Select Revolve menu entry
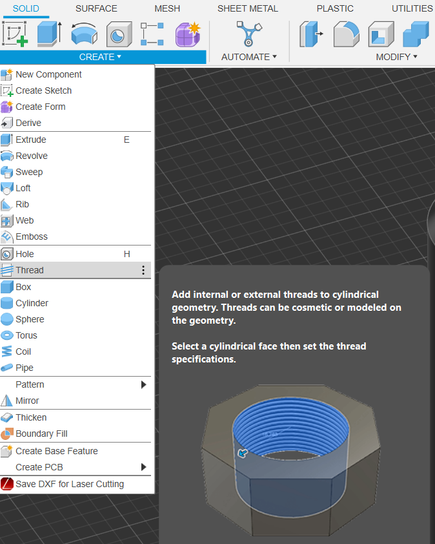The height and width of the screenshot is (544, 435). pos(76,156)
